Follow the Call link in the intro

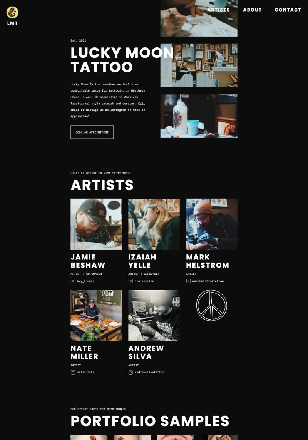click(142, 104)
